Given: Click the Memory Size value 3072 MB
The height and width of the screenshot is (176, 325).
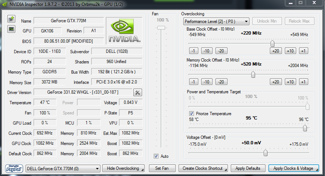Looking at the screenshot, I should coord(50,82).
